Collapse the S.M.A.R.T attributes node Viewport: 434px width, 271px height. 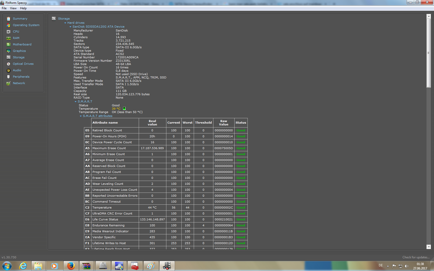[x=81, y=116]
